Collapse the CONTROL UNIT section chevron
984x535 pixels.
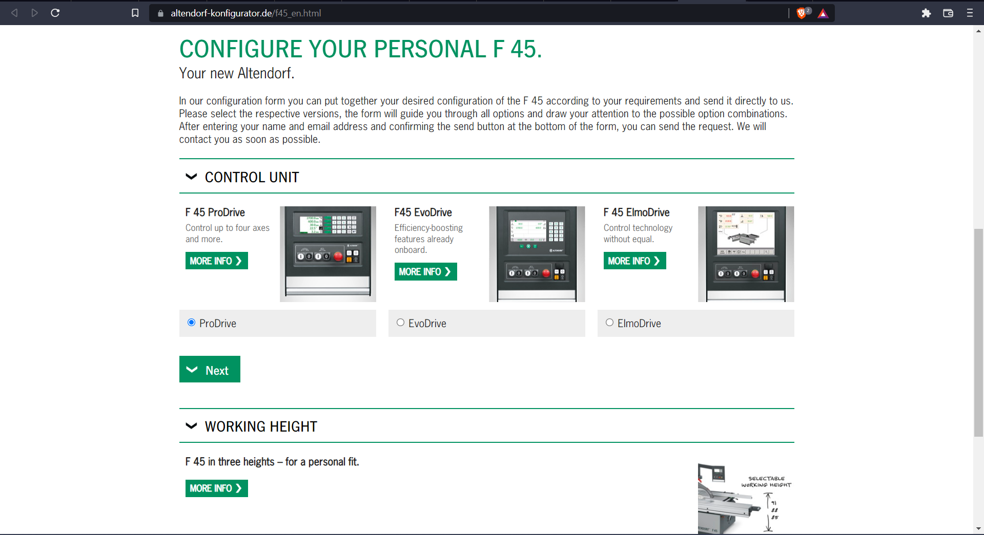tap(191, 177)
